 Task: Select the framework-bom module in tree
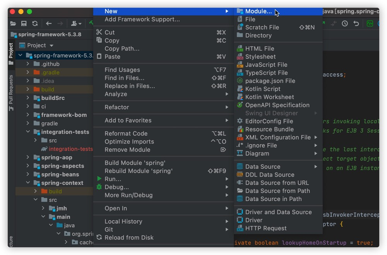64,115
